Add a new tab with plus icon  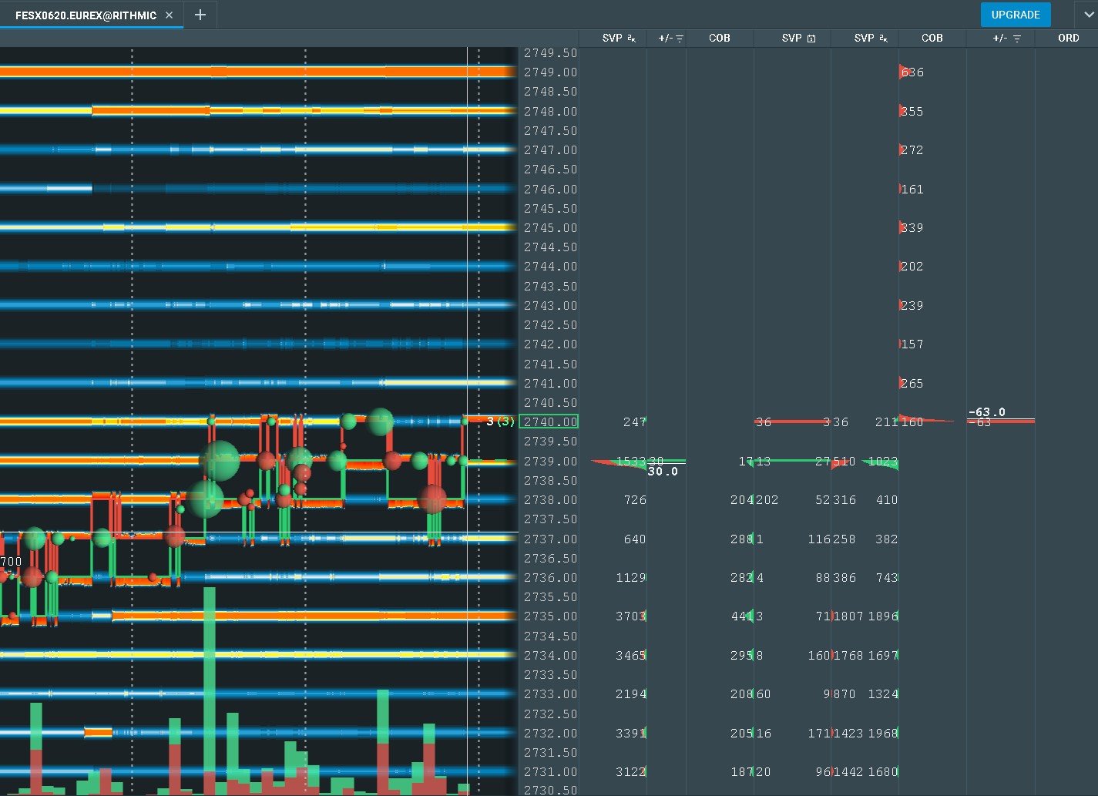[x=200, y=15]
